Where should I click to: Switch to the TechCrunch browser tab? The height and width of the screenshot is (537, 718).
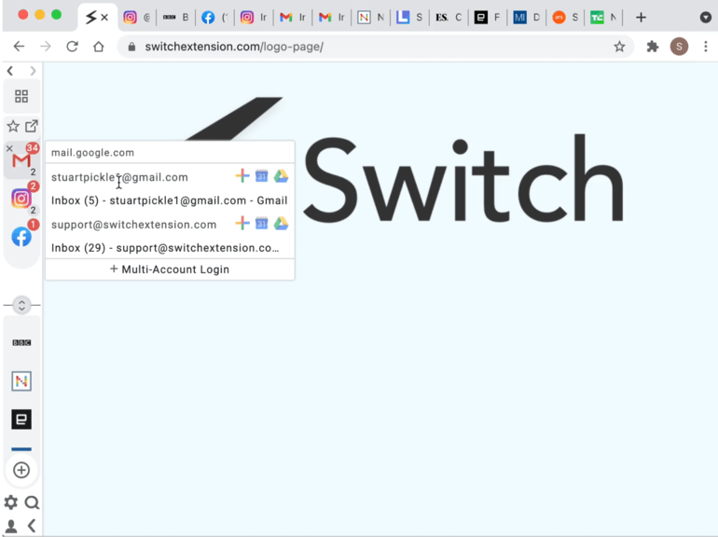pos(603,18)
